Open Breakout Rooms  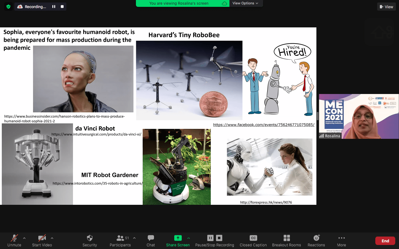tap(286, 241)
